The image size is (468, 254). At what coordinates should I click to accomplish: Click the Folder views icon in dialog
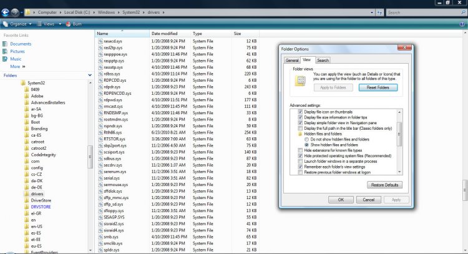pyautogui.click(x=300, y=81)
